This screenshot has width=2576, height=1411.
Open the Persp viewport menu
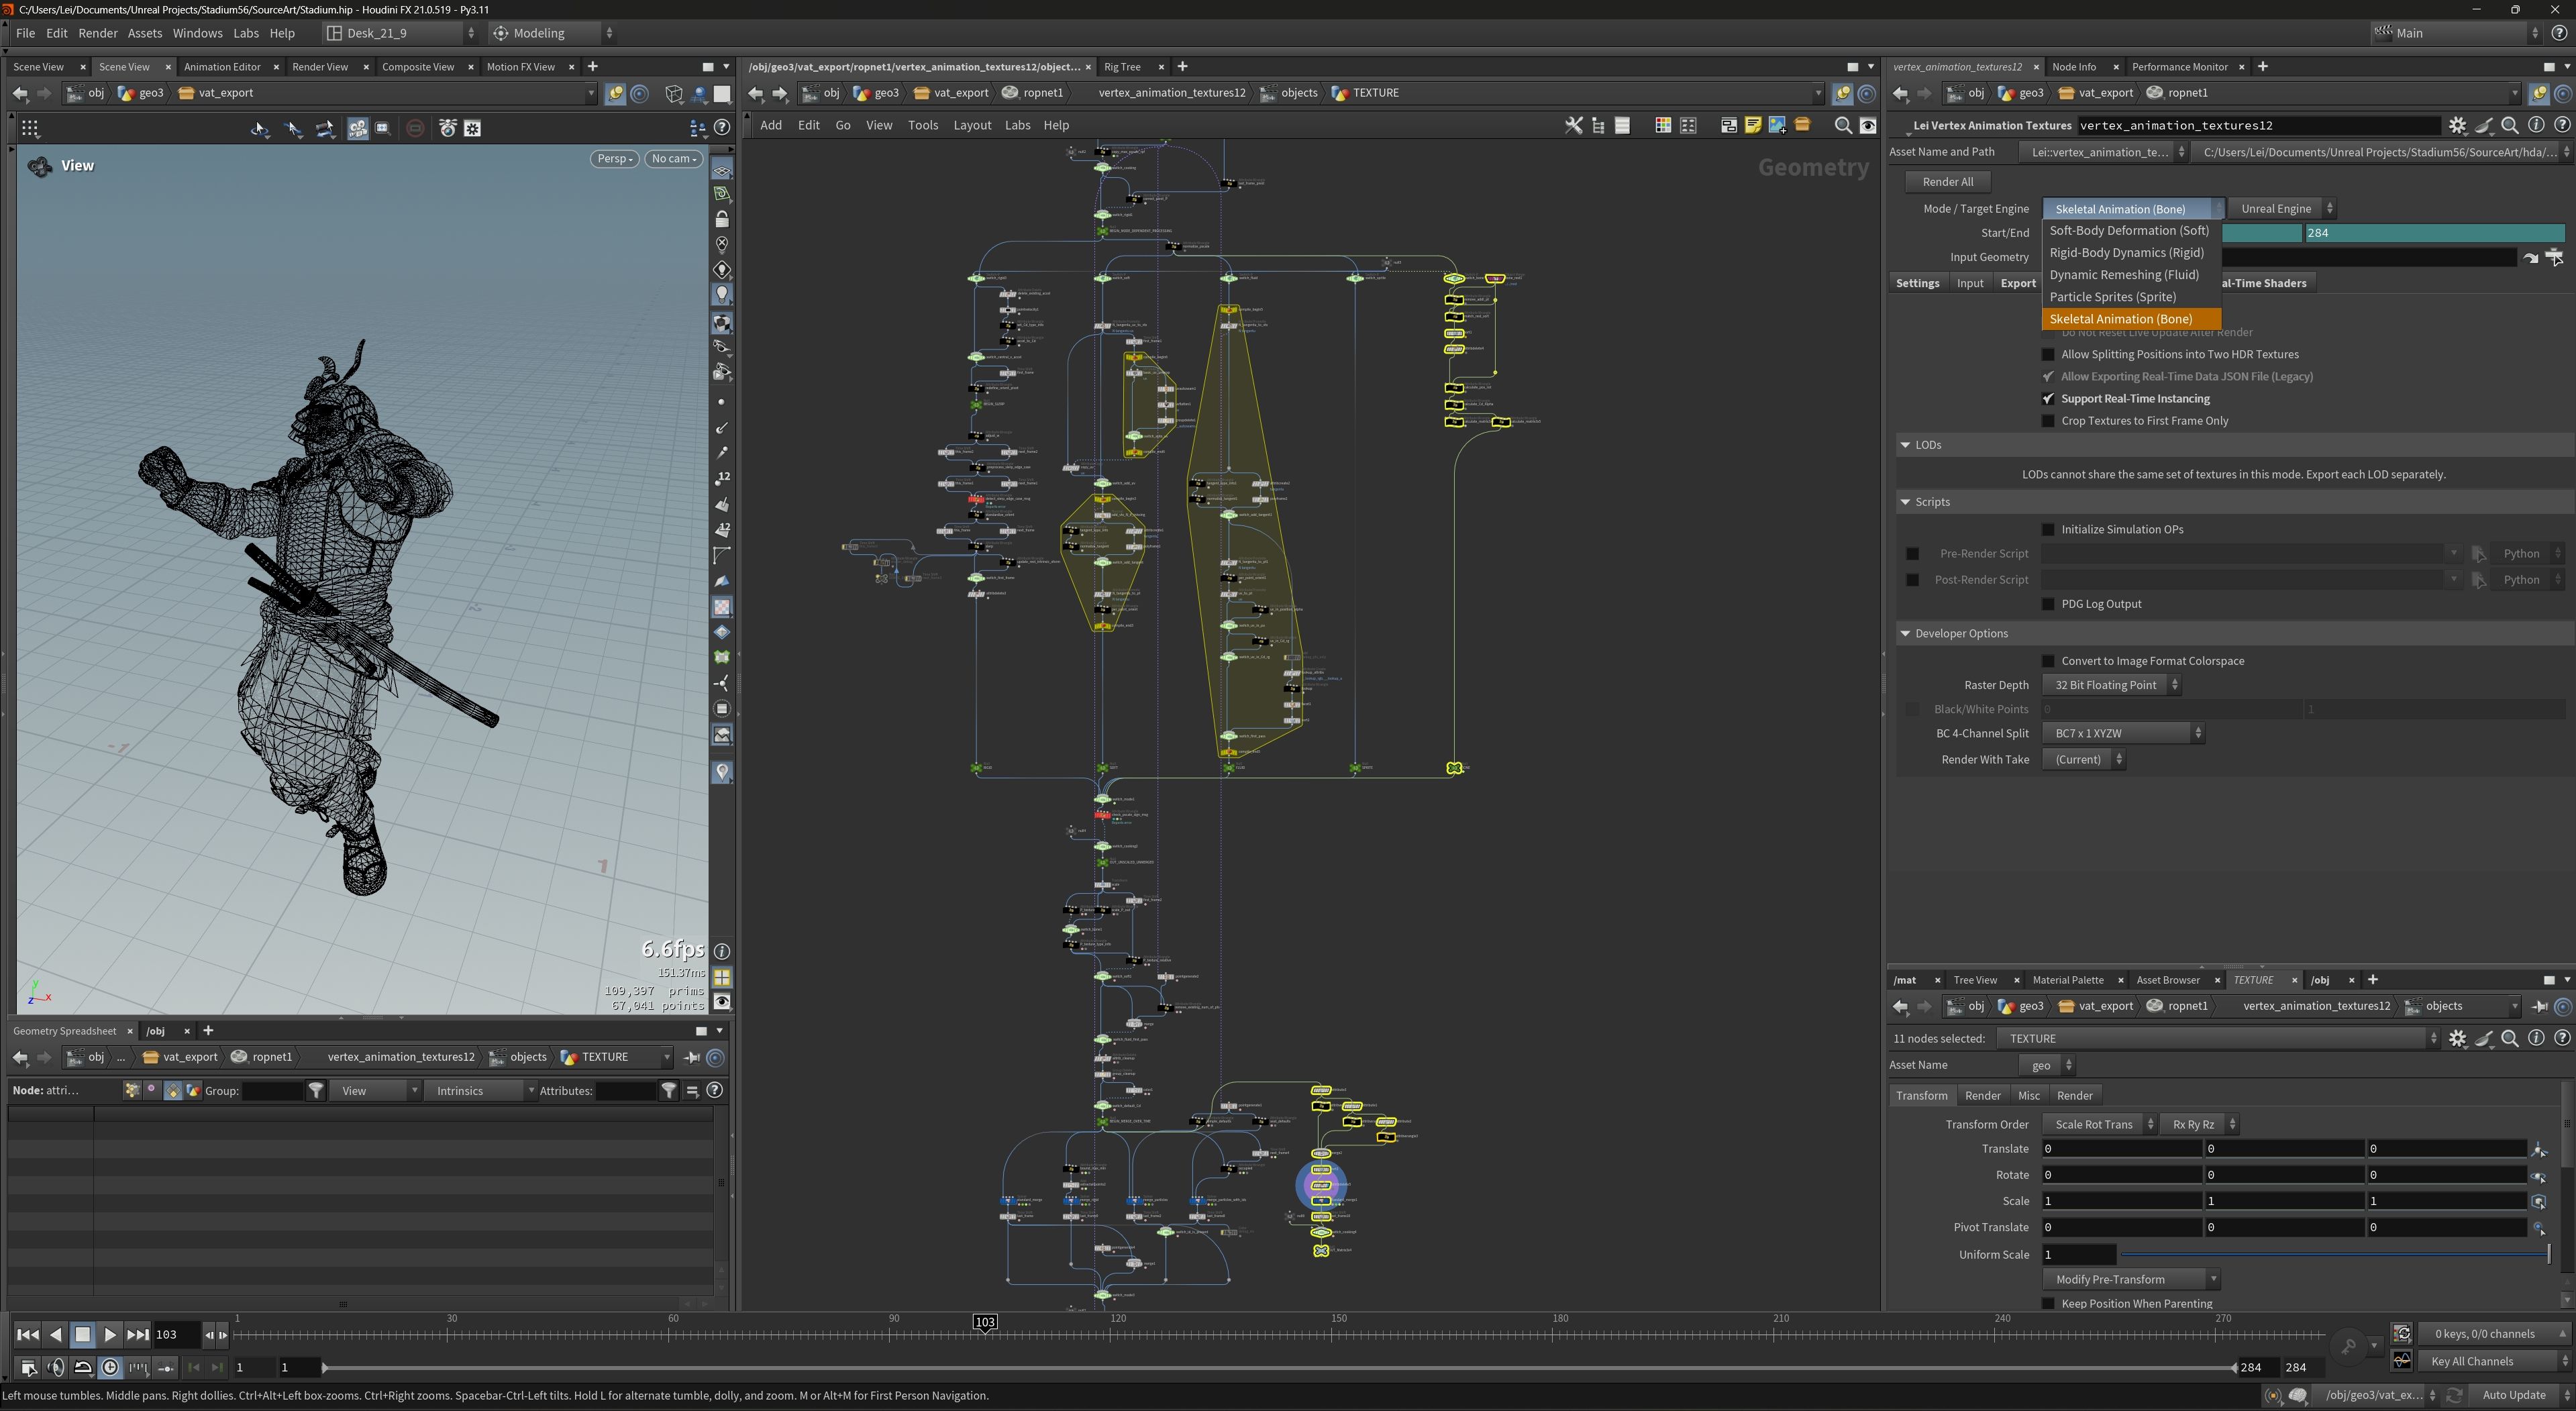(614, 159)
